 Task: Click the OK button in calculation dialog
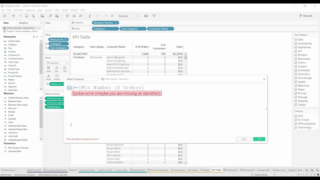coord(259,139)
